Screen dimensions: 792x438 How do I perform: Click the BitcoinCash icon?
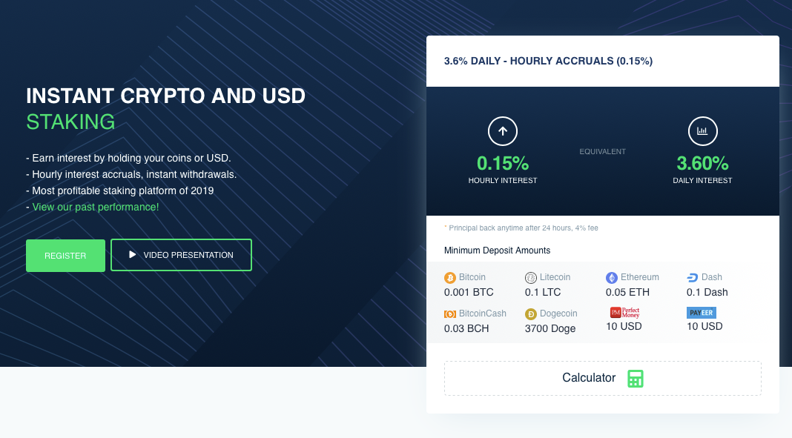tap(449, 314)
